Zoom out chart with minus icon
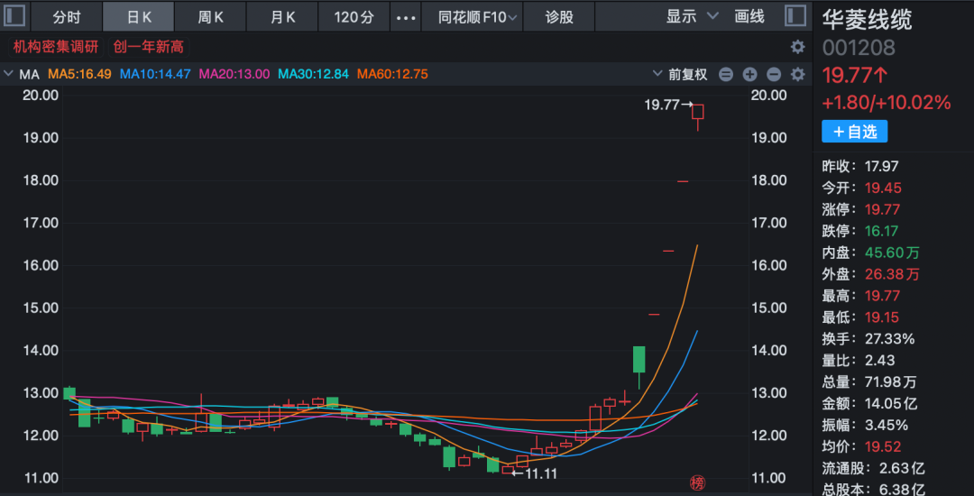The image size is (974, 496). [773, 74]
